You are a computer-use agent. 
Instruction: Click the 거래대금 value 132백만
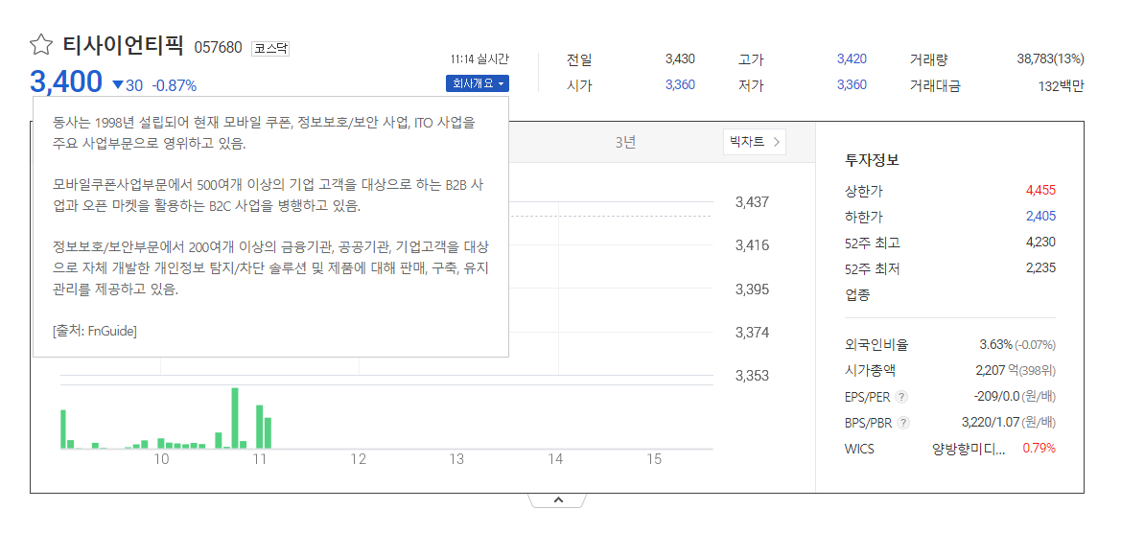coord(1061,86)
